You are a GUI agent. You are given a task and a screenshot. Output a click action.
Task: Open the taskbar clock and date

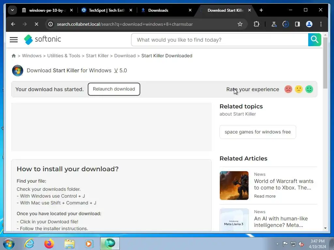[317, 244]
